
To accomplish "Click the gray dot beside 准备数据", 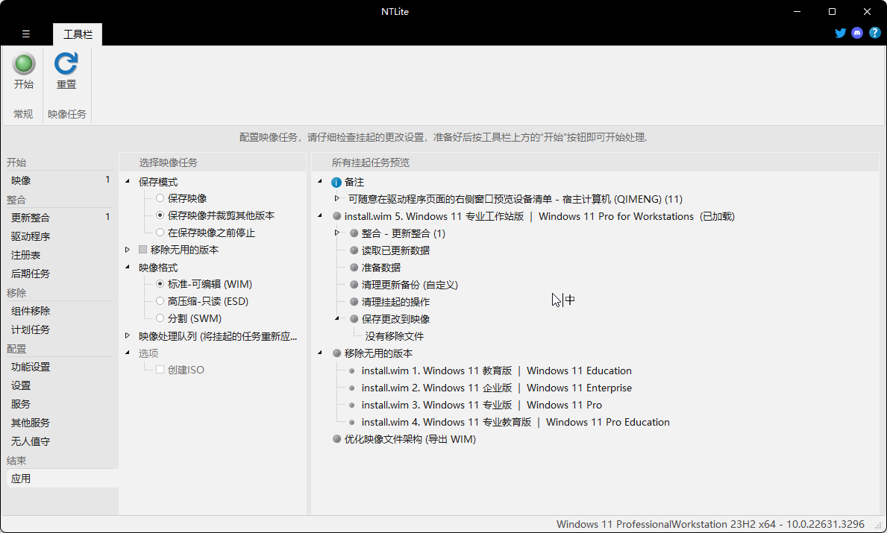I will tap(354, 268).
